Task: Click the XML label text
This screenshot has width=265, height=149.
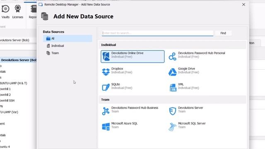Action: (181, 84)
